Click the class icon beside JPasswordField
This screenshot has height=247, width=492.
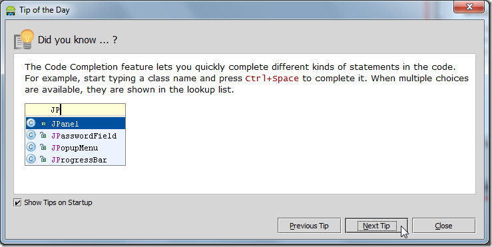pos(31,135)
